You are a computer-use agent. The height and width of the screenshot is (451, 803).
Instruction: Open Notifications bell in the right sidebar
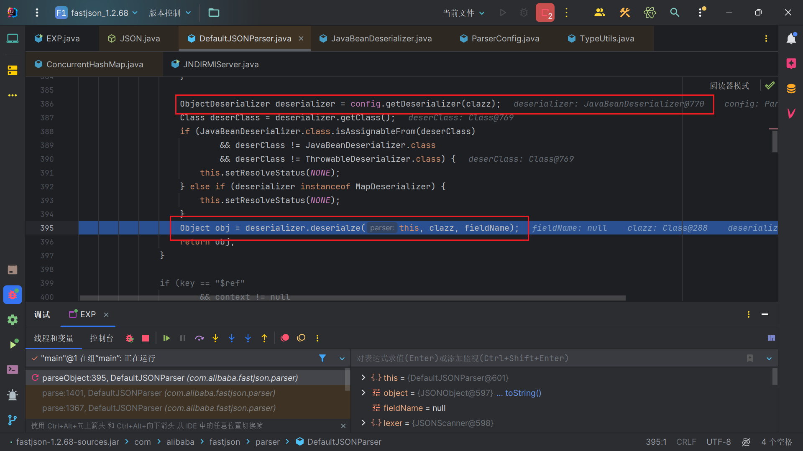[x=791, y=38]
